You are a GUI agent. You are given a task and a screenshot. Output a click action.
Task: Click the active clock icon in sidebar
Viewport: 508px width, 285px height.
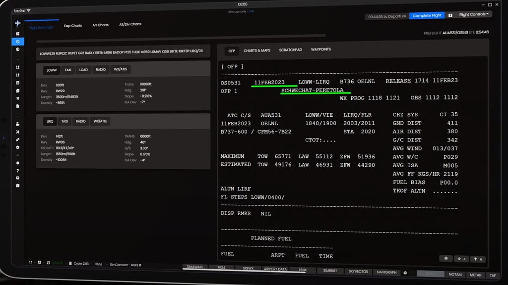[x=18, y=42]
